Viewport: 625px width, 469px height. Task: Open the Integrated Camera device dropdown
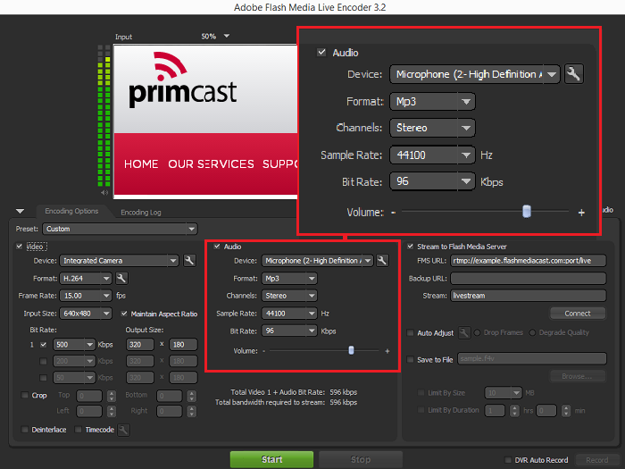pos(119,261)
